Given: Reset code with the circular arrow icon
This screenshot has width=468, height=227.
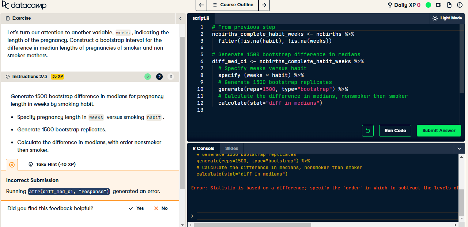Looking at the screenshot, I should 367,131.
